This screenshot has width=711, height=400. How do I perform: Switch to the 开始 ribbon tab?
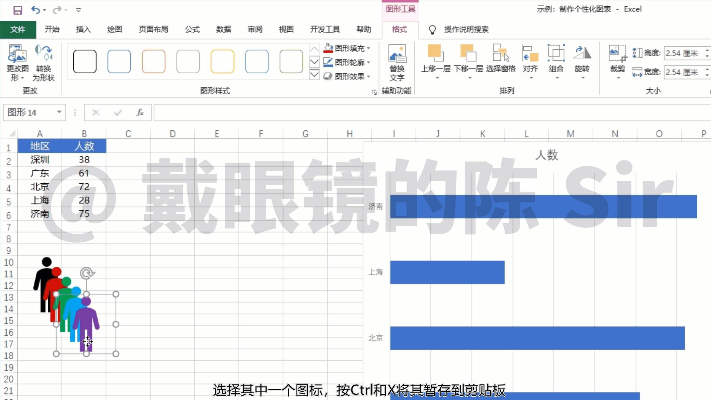pyautogui.click(x=52, y=29)
